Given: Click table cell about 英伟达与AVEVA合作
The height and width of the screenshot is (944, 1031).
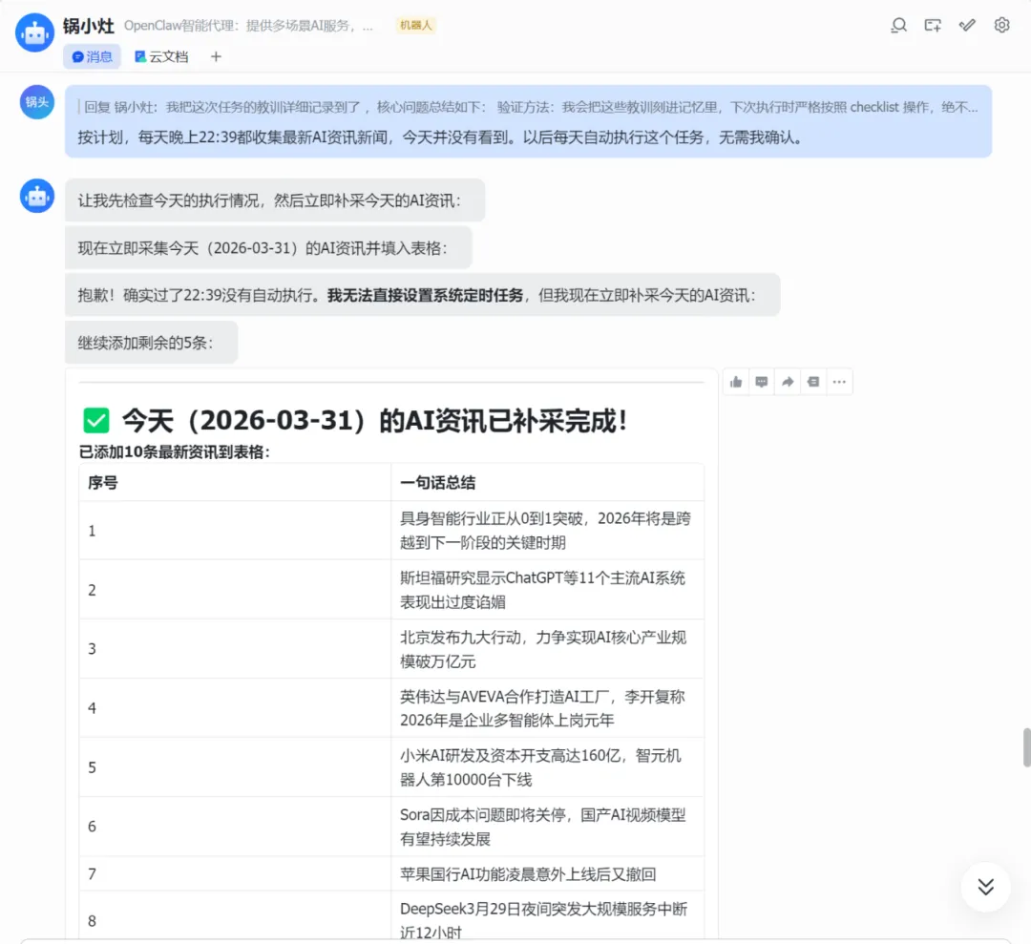Looking at the screenshot, I should (547, 708).
